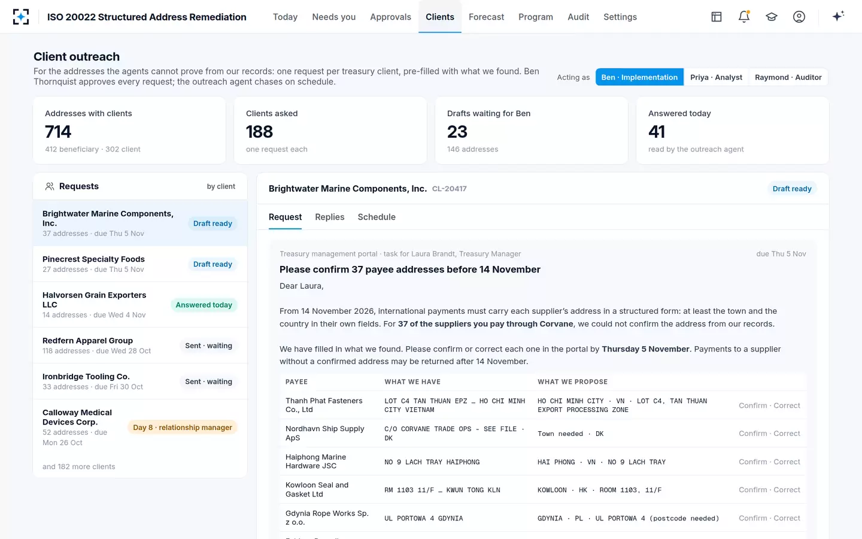Open the notifications bell

point(744,17)
